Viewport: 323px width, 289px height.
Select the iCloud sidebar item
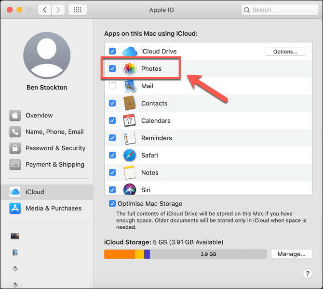click(47, 192)
